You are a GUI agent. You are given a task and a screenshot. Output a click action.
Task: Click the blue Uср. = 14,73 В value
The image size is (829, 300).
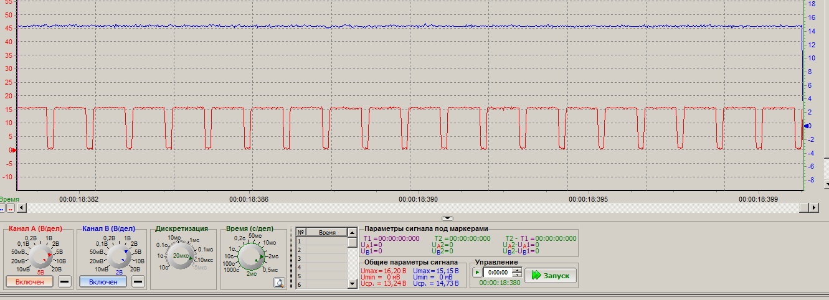tap(436, 283)
